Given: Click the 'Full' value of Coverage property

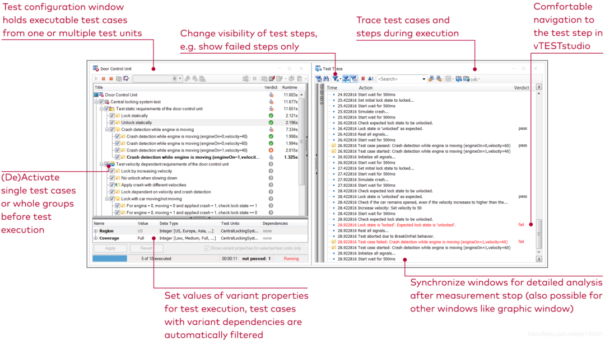Looking at the screenshot, I should pos(141,238).
